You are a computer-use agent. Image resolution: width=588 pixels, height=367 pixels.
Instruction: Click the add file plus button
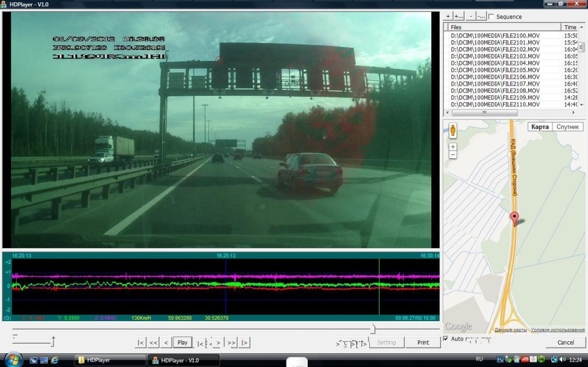click(448, 17)
